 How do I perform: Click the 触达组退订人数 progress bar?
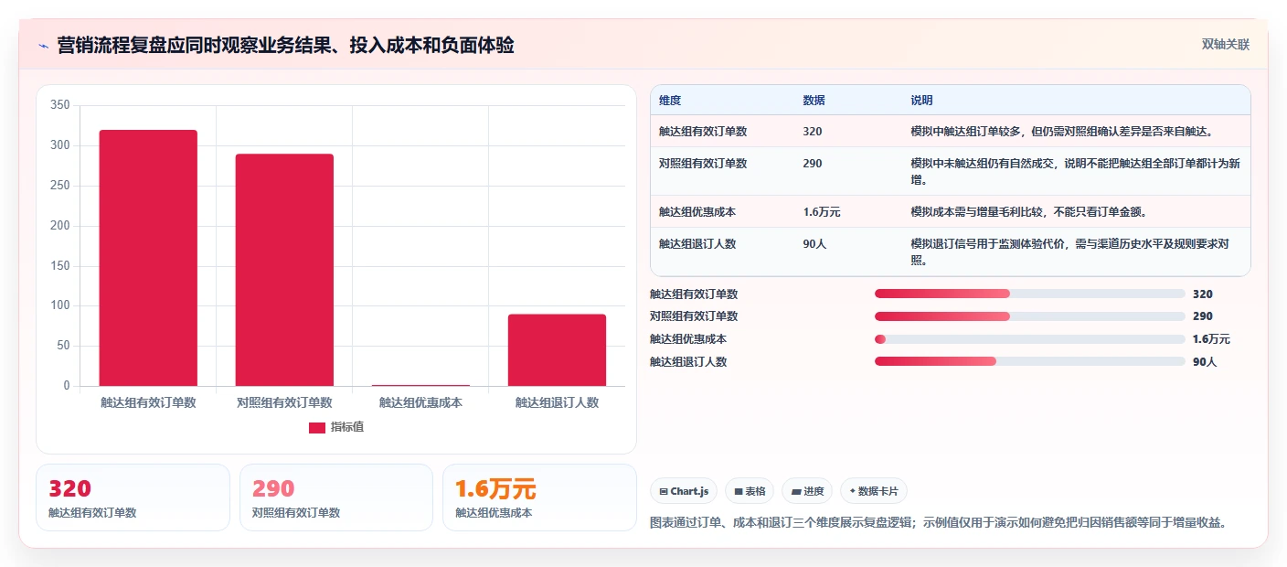[1030, 361]
